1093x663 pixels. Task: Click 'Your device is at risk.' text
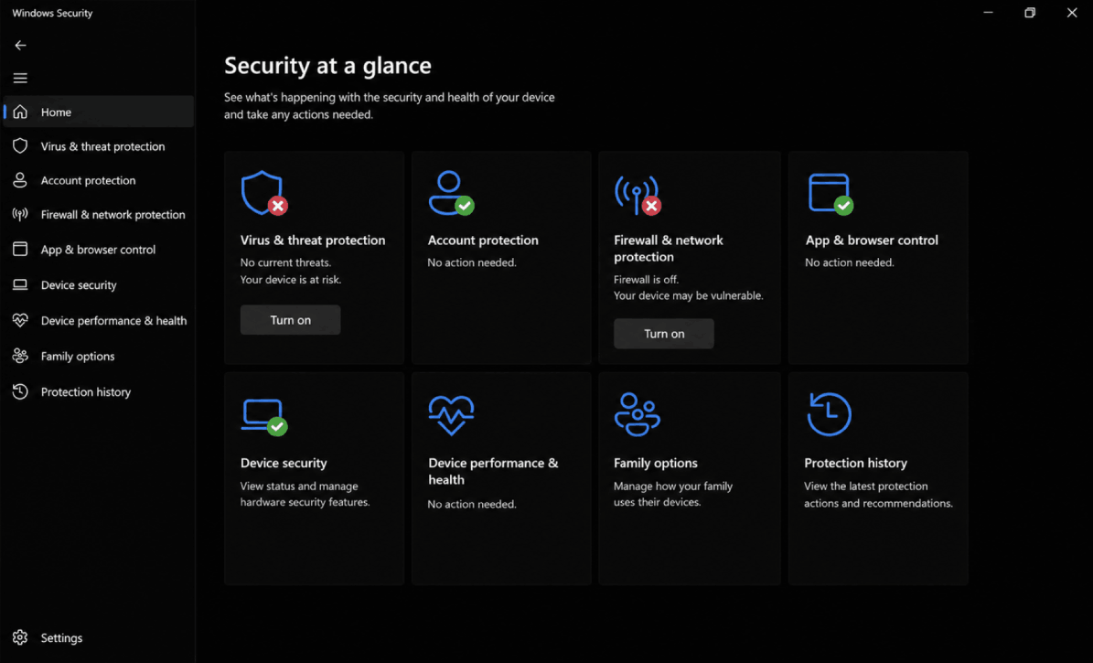coord(291,279)
